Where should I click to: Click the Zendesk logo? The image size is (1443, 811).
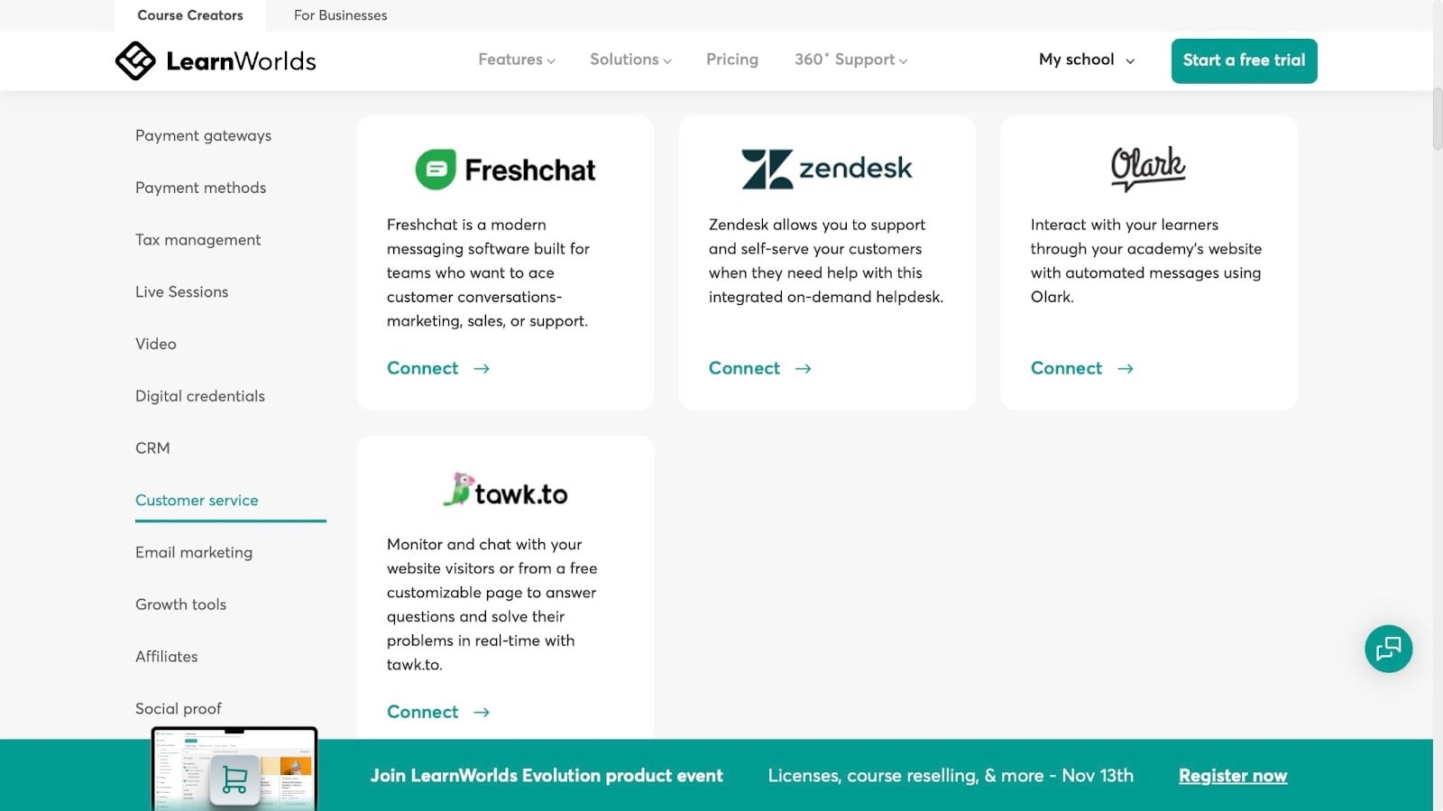pyautogui.click(x=826, y=169)
